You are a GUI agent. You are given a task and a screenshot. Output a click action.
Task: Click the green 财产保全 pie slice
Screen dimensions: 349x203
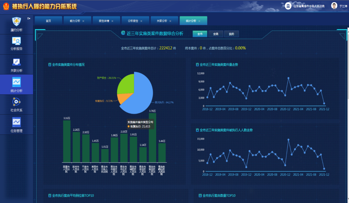click(x=126, y=84)
